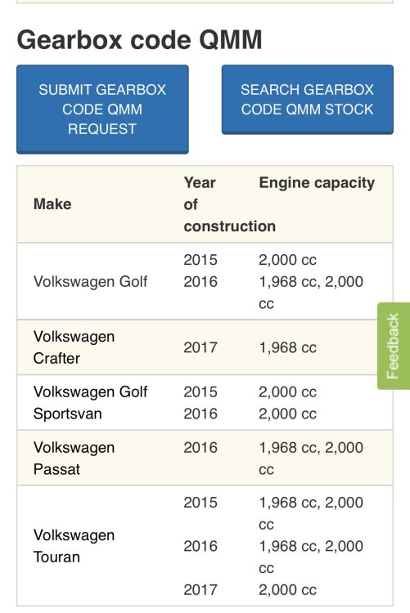Click 2015 year in Volkswagen Golf row

pyautogui.click(x=200, y=260)
